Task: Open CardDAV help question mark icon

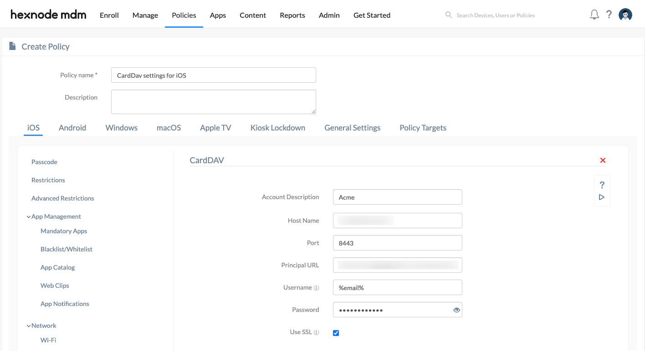Action: (x=602, y=185)
